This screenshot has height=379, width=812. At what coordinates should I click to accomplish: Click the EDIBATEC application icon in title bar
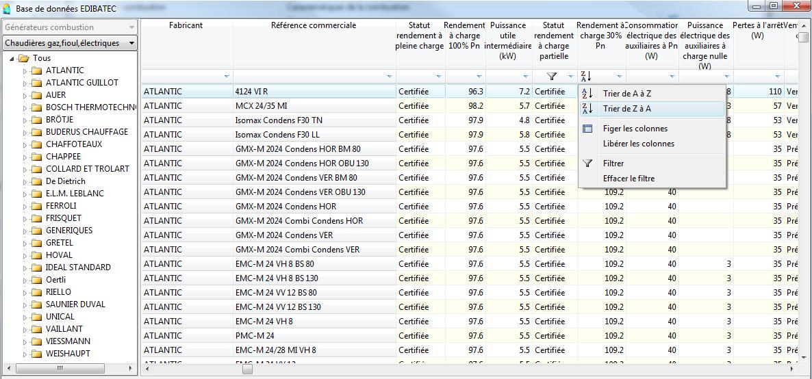[6, 8]
